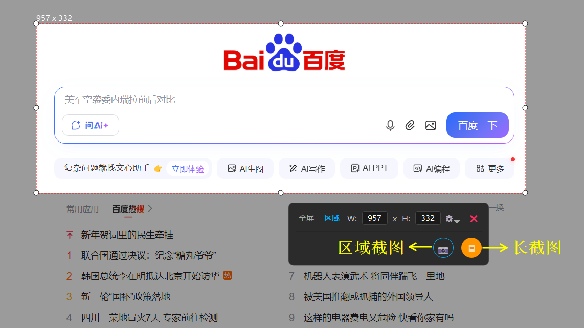Open the 新年贺词里的民生牵挂 headline
584x328 pixels.
127,235
